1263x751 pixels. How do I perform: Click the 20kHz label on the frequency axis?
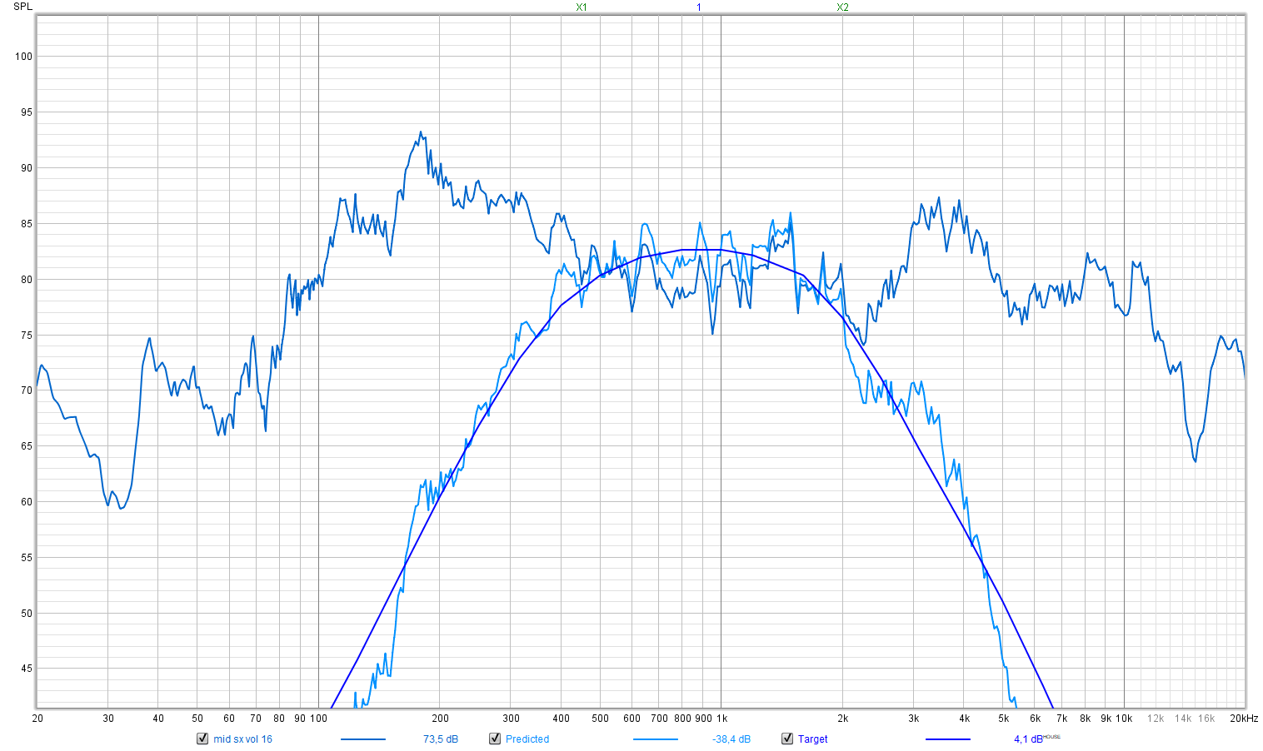(x=1244, y=719)
